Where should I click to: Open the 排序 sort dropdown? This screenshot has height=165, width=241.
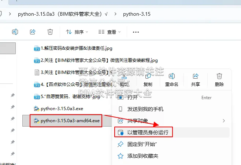tap(77, 32)
